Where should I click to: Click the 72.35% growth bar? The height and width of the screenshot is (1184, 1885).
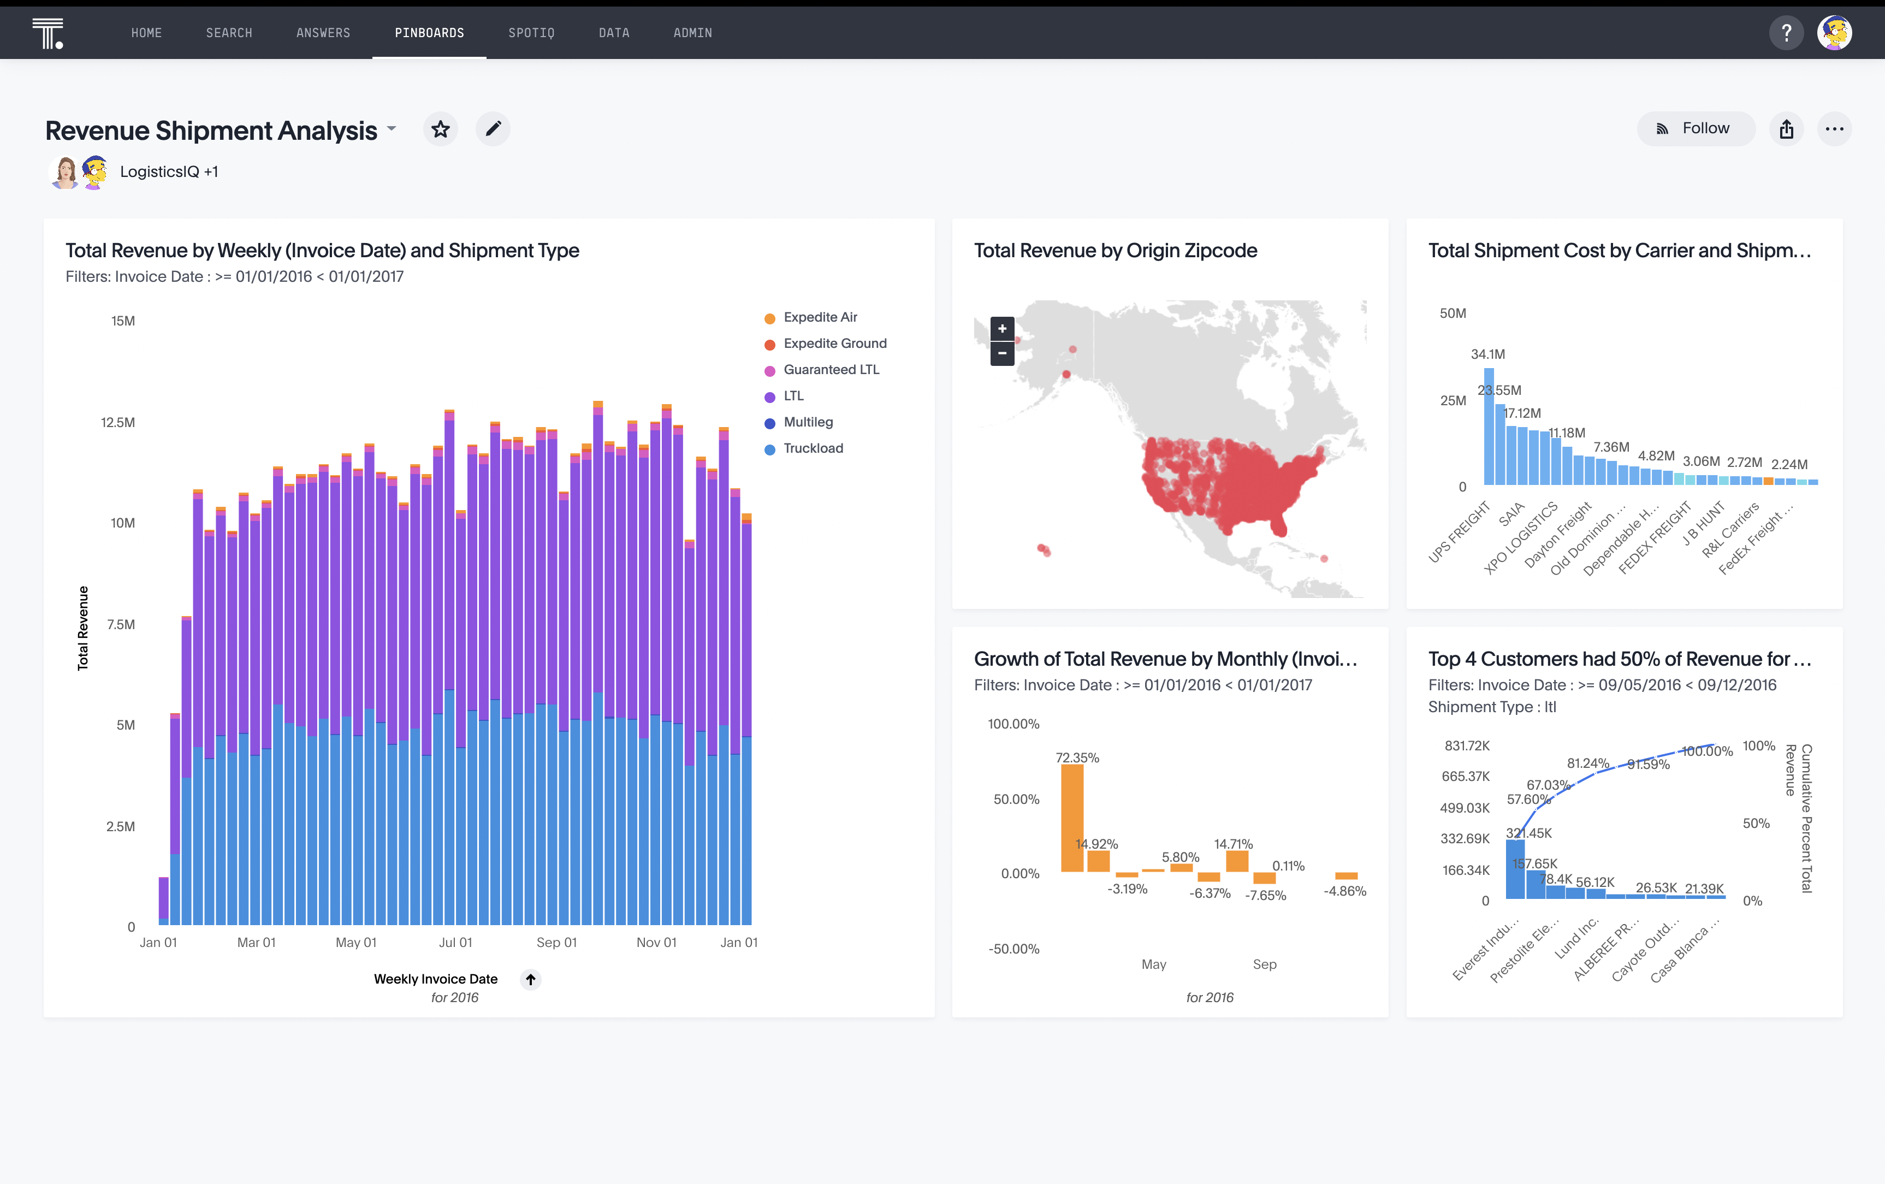pos(1072,818)
